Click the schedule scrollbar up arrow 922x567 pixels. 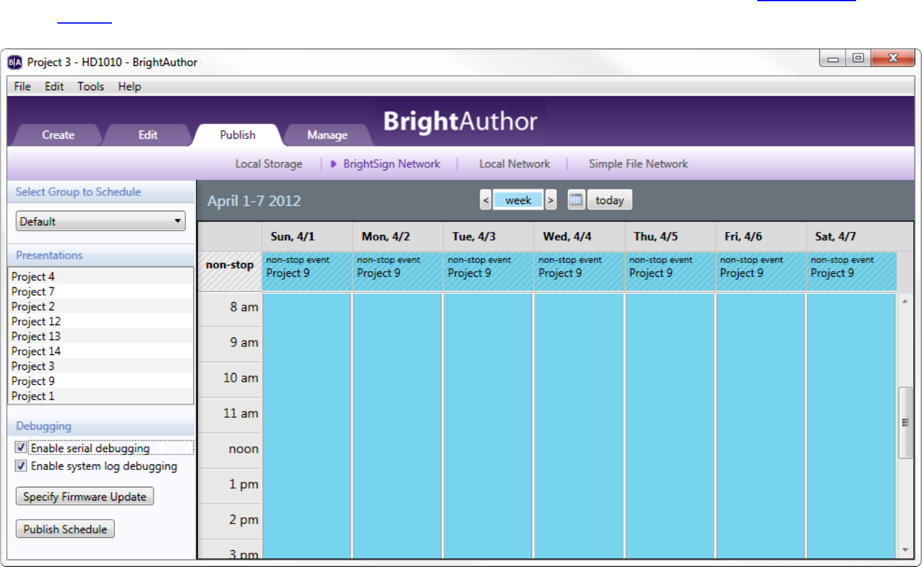[905, 302]
